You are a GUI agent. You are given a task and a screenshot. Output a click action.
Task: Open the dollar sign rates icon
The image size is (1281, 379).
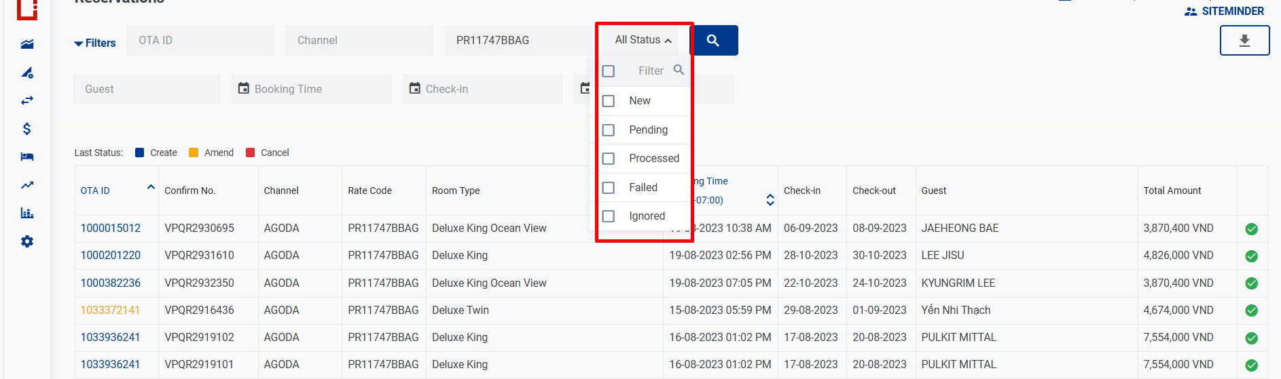(x=27, y=129)
